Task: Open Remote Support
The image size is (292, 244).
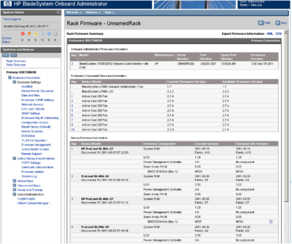Action: (31, 154)
